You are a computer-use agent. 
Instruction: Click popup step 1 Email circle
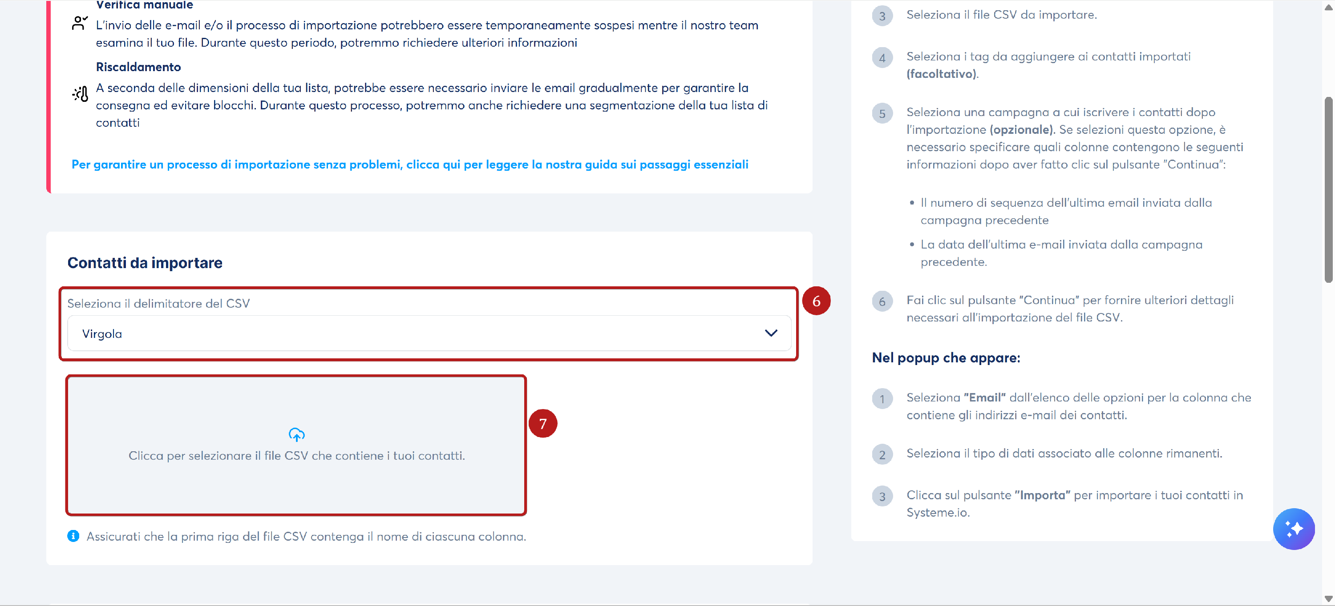point(882,399)
